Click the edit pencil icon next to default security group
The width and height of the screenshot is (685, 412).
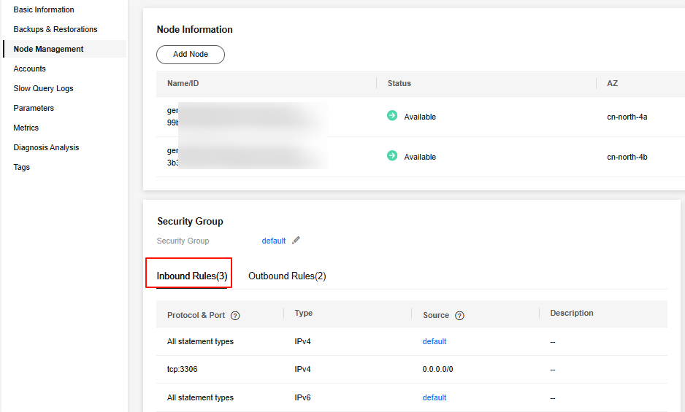click(296, 241)
